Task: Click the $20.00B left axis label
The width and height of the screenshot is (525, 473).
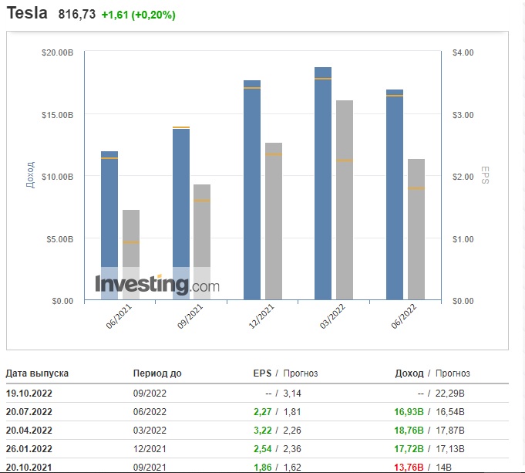Action: (x=57, y=52)
